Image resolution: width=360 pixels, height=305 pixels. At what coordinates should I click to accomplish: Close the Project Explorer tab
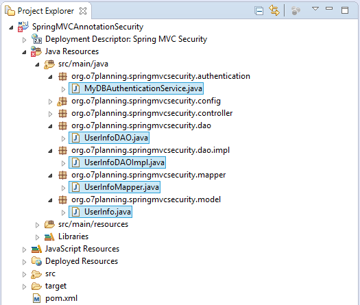tap(83, 11)
